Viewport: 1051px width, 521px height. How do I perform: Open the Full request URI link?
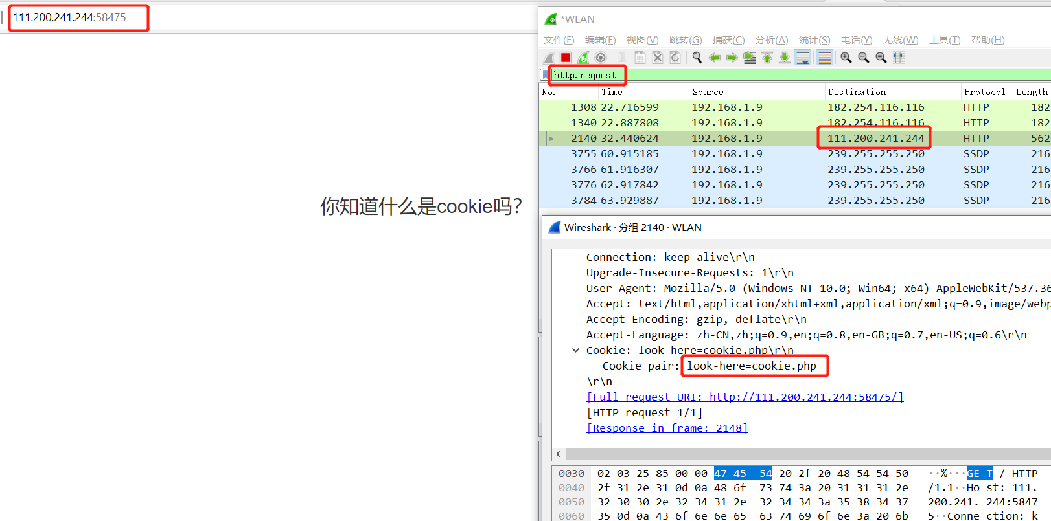coord(745,397)
